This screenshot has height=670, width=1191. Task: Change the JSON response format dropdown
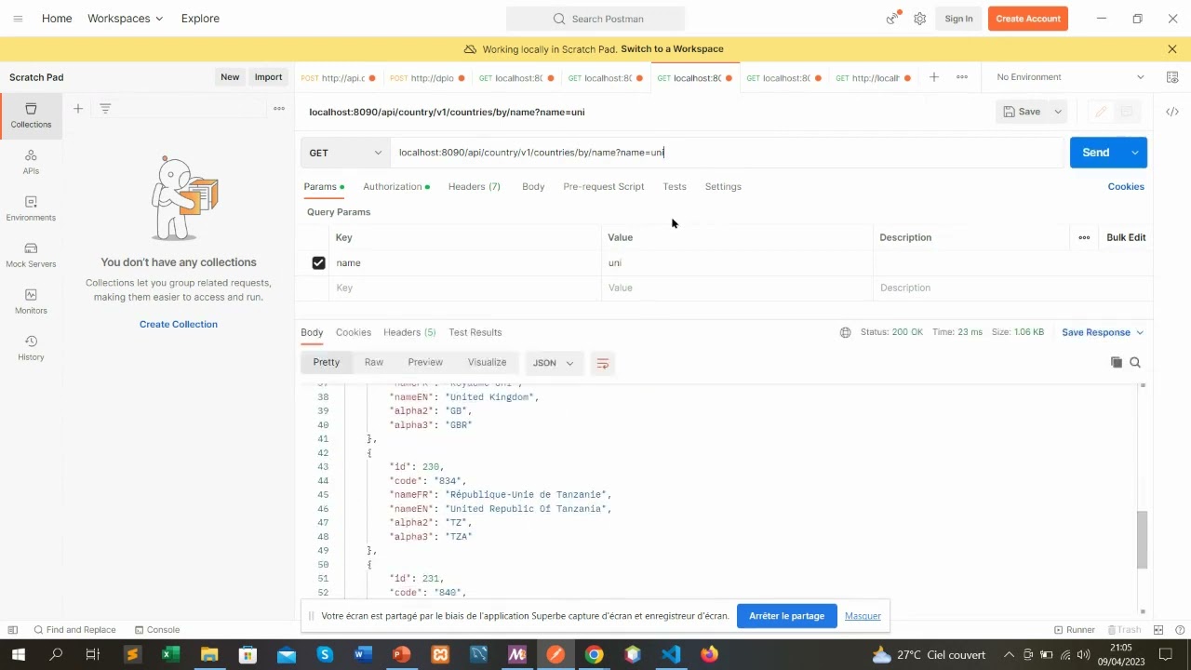tap(554, 363)
